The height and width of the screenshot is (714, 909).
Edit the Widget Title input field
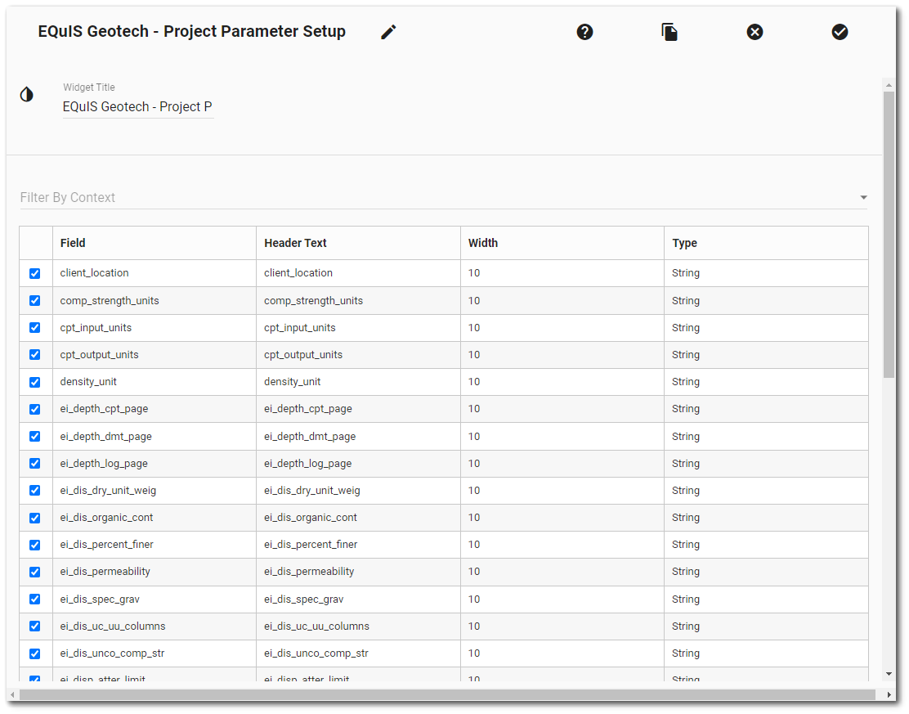[138, 106]
